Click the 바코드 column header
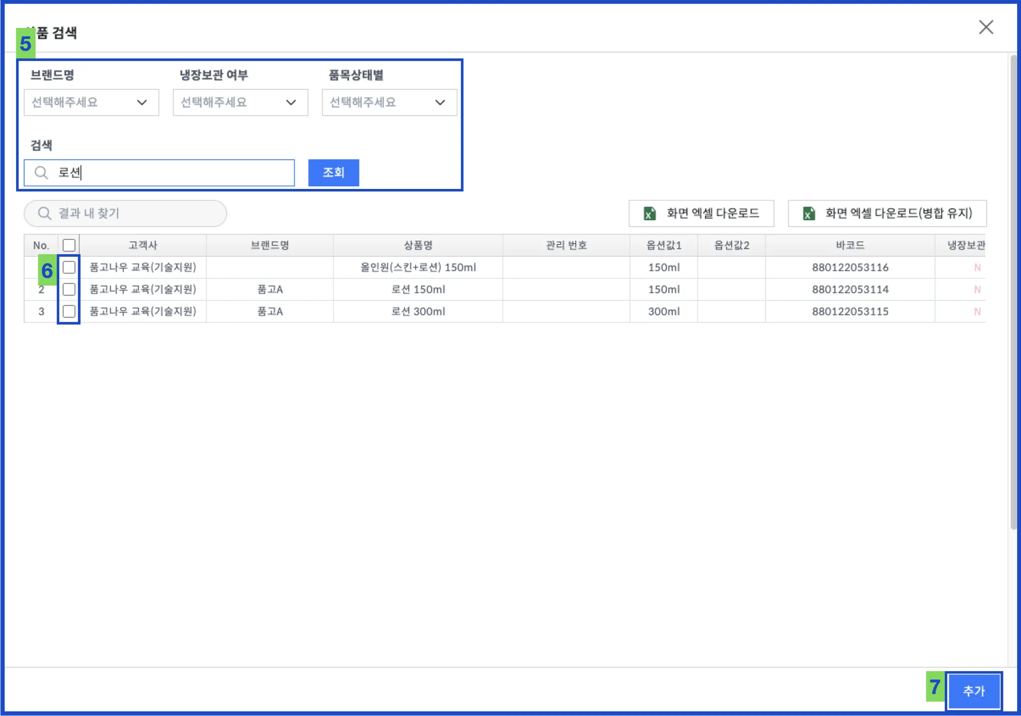This screenshot has height=716, width=1021. coord(850,245)
